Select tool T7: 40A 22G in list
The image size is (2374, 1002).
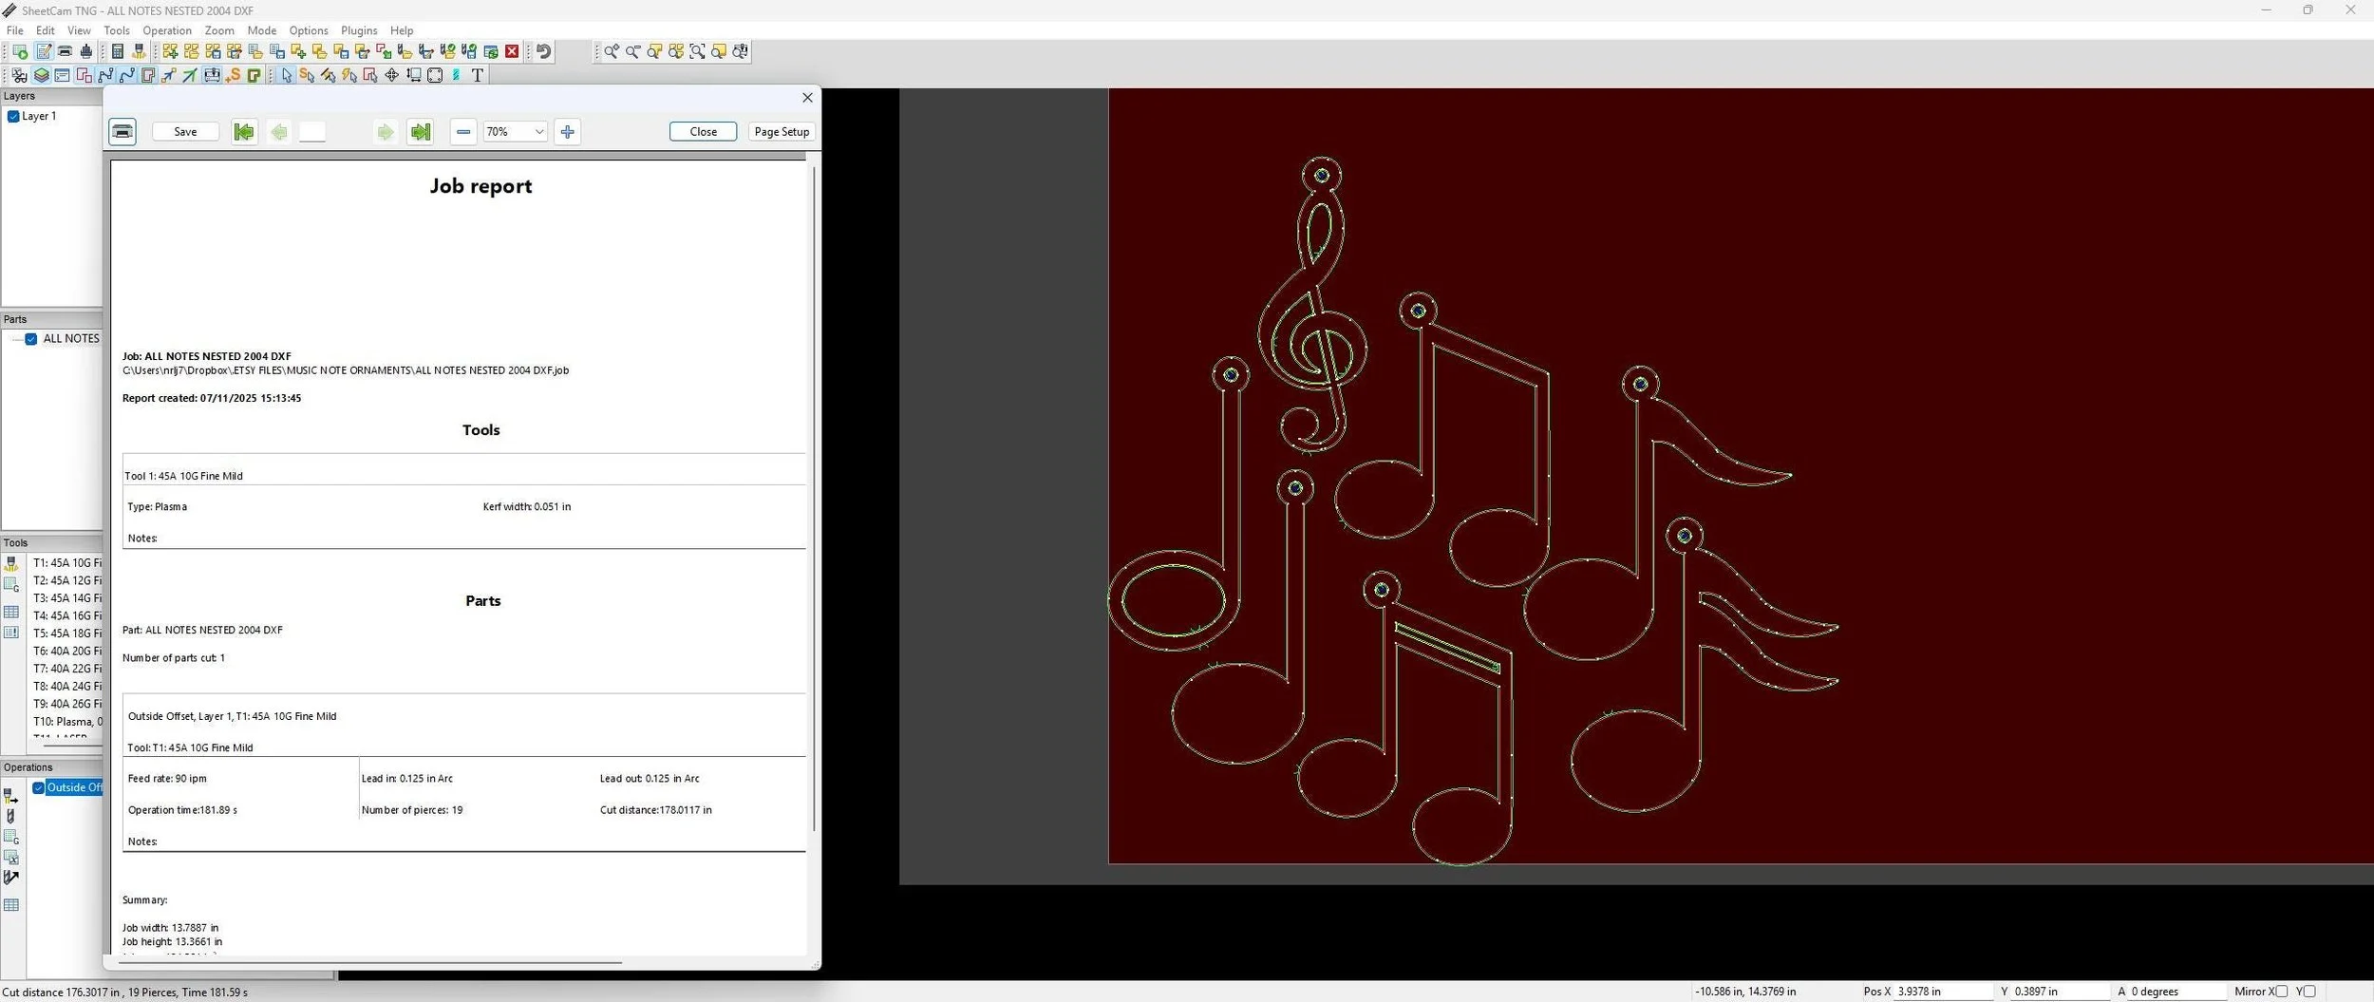[67, 669]
